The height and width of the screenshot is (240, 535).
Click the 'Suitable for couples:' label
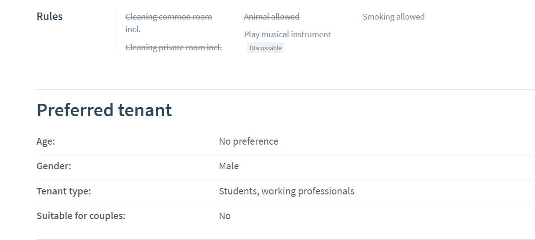click(81, 216)
